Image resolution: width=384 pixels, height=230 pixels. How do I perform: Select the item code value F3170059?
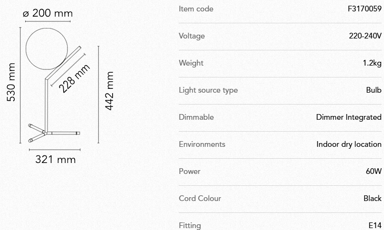(365, 9)
